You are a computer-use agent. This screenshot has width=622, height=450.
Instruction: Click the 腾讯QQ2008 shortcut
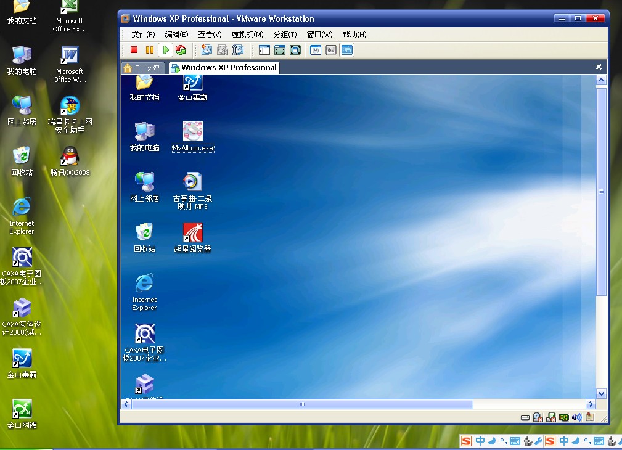point(70,161)
